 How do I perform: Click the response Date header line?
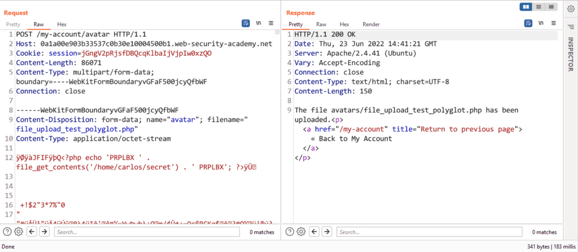(366, 44)
